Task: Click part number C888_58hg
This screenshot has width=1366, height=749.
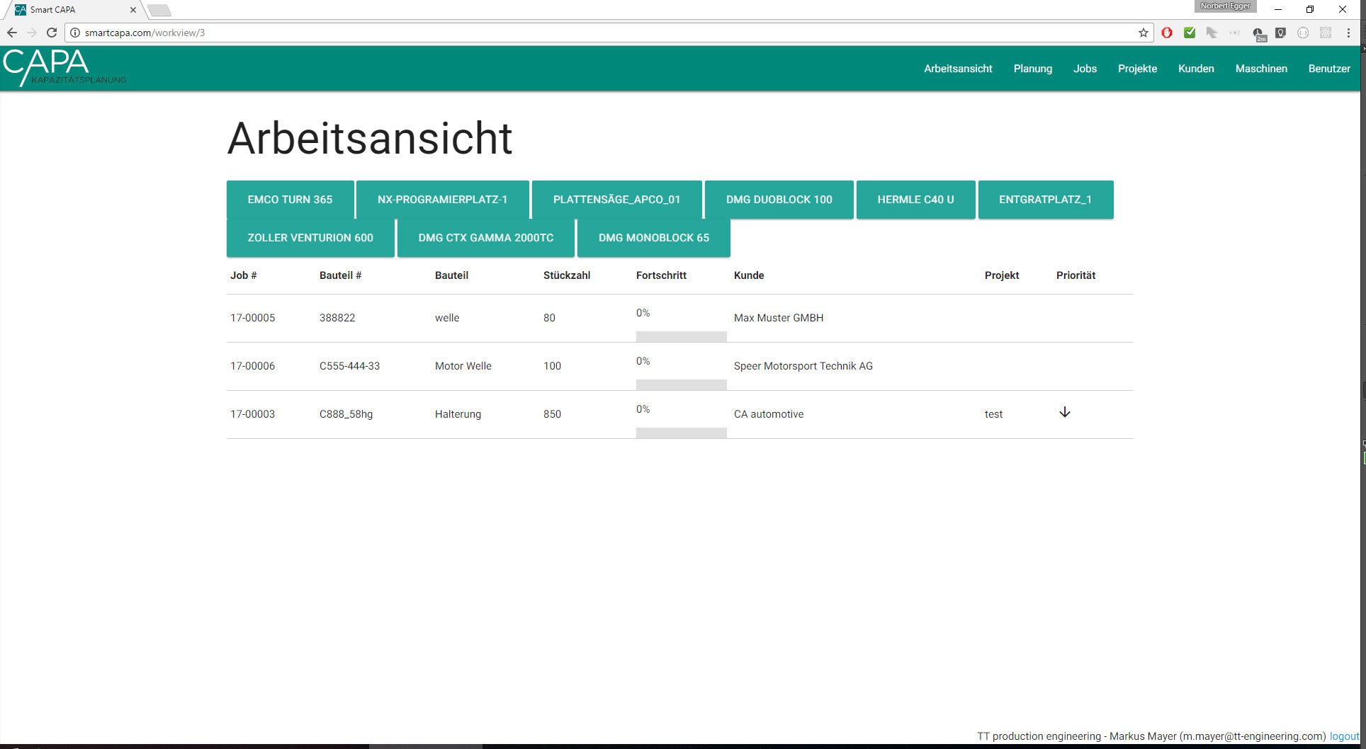Action: tap(346, 414)
